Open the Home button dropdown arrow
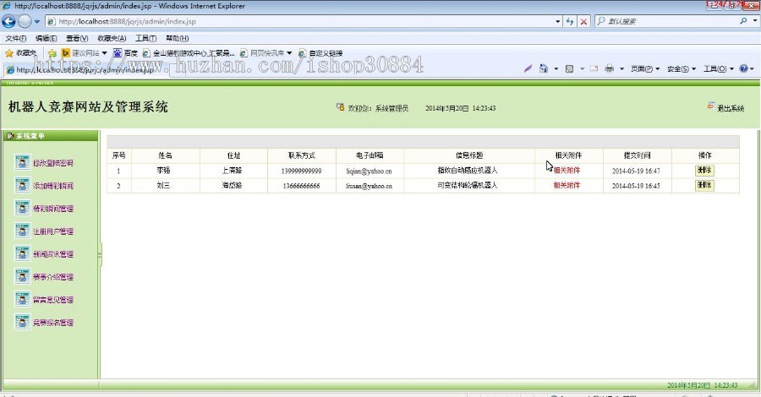 pos(556,68)
